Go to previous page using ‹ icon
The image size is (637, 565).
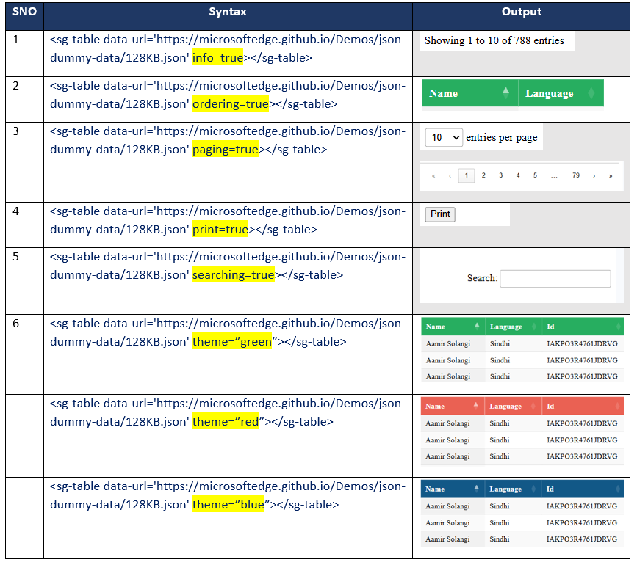450,175
